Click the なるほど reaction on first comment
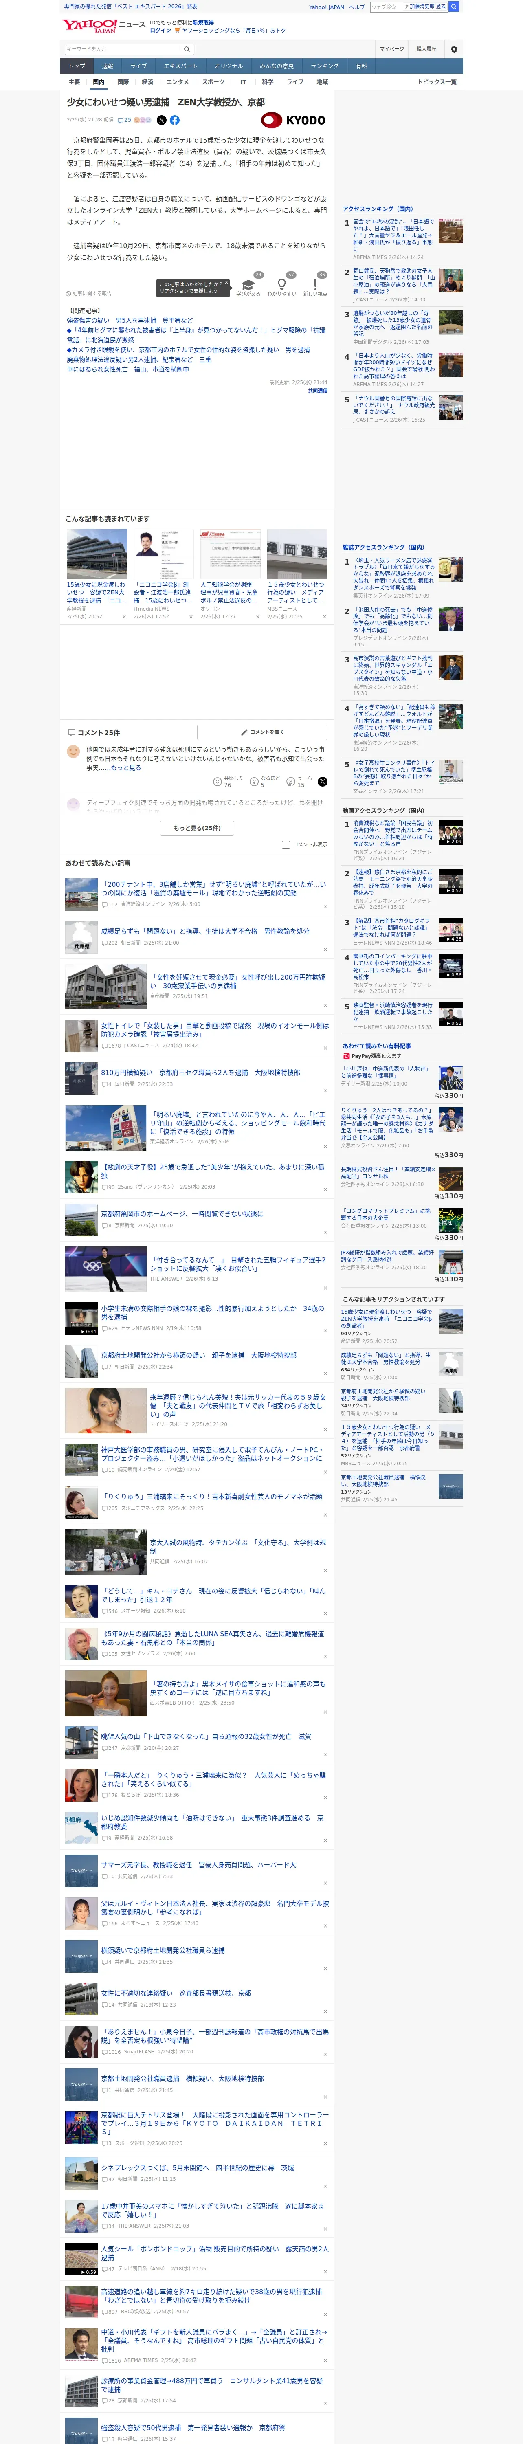The width and height of the screenshot is (523, 2444). [264, 782]
